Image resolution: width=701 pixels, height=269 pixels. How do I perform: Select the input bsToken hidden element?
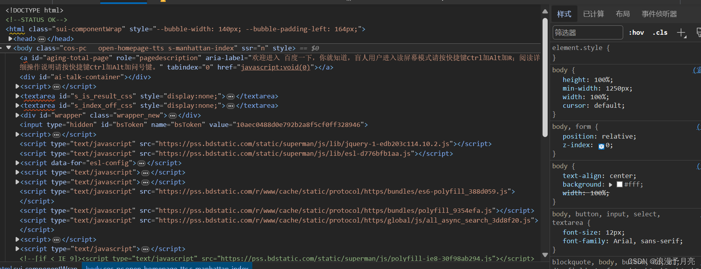click(x=194, y=125)
